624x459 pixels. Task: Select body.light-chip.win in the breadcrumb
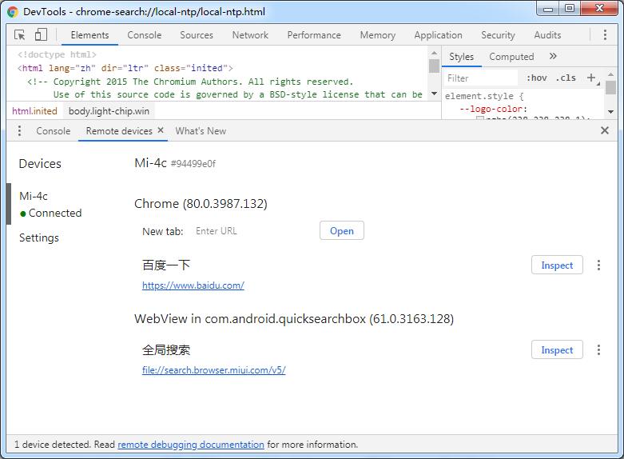(109, 111)
